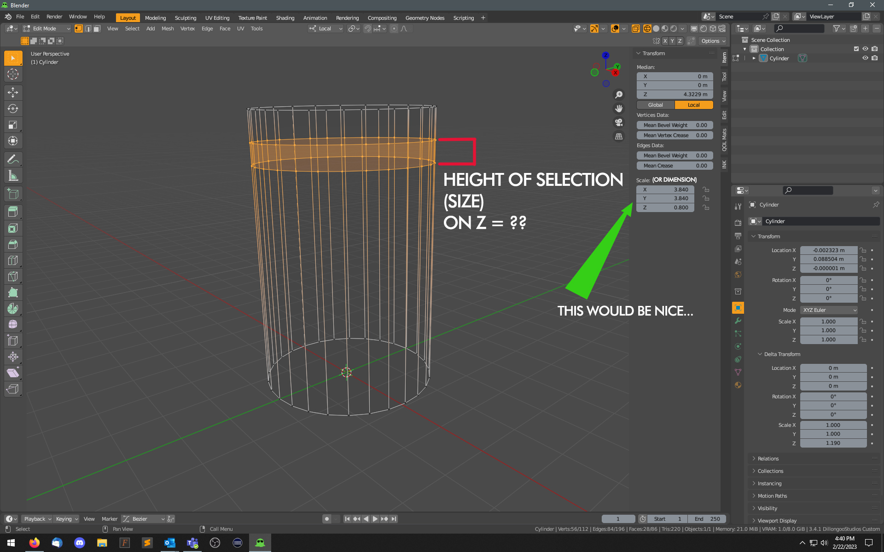The image size is (884, 552).
Task: Hide Cylinder in viewport via eye icon
Action: (865, 58)
